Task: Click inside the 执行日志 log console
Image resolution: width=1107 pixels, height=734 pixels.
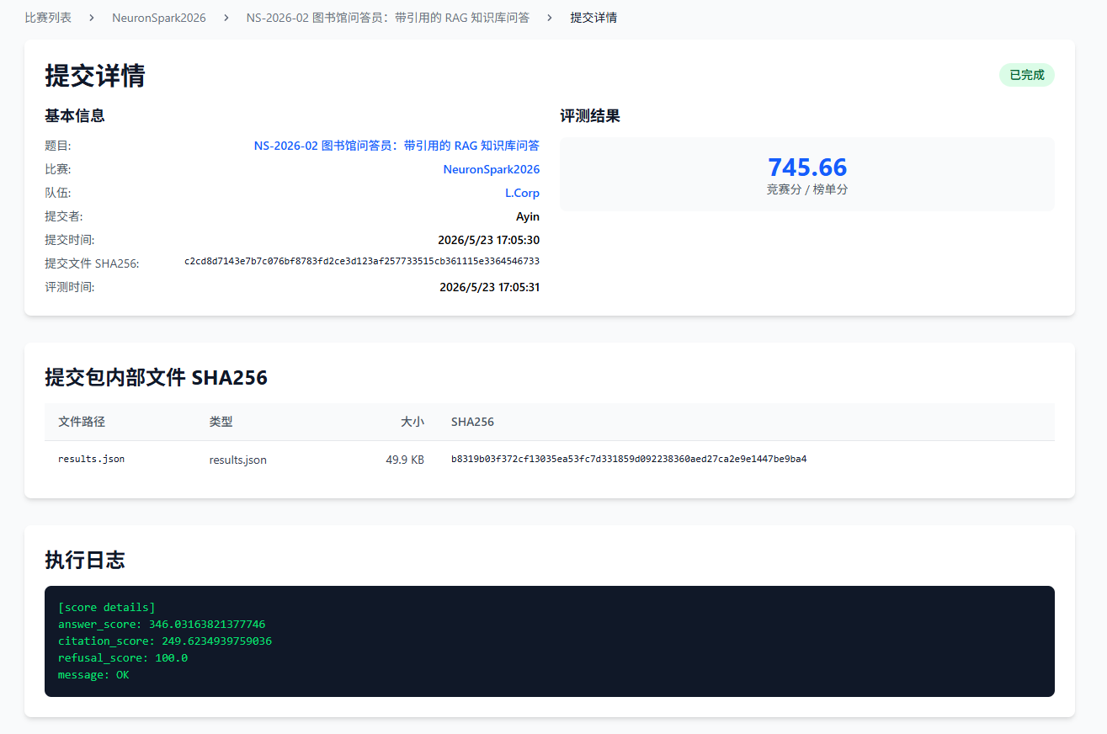Action: 550,641
